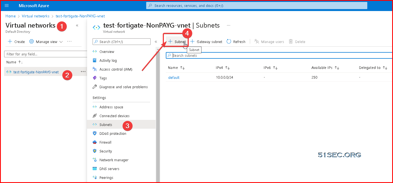
Task: Open more options next to the Subnets page title
Action: [x=229, y=25]
